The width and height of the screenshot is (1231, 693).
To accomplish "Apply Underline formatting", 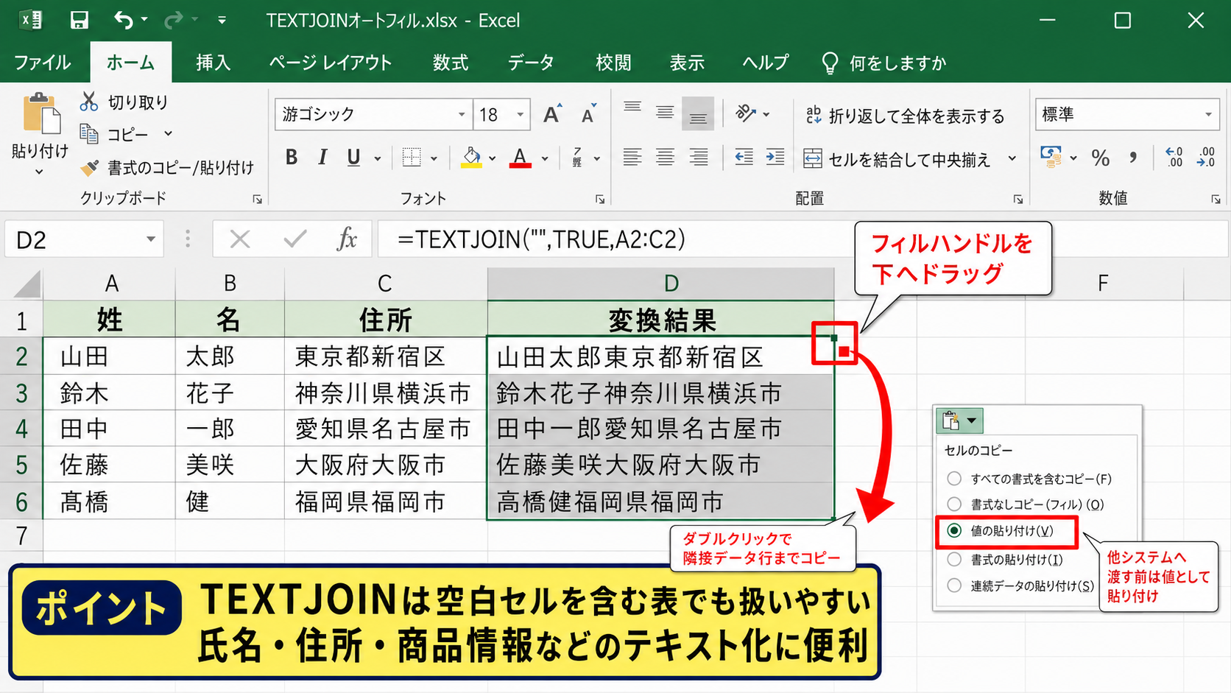I will point(353,158).
